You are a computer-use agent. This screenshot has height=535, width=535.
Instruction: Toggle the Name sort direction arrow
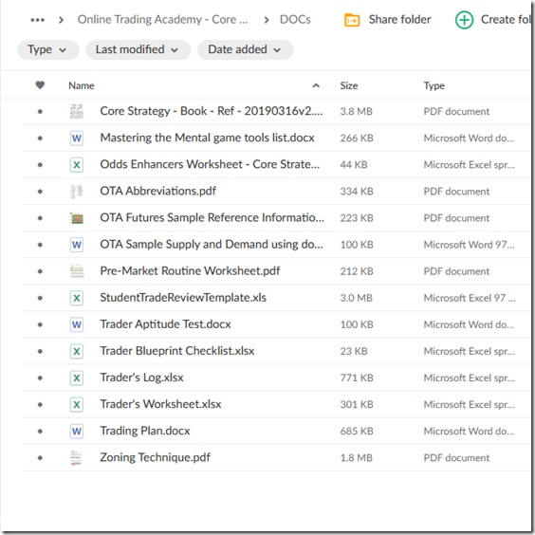coord(316,85)
